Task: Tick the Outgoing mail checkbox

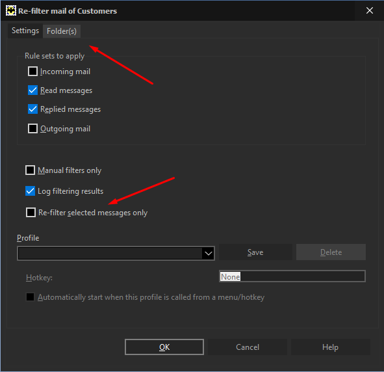Action: [32, 128]
